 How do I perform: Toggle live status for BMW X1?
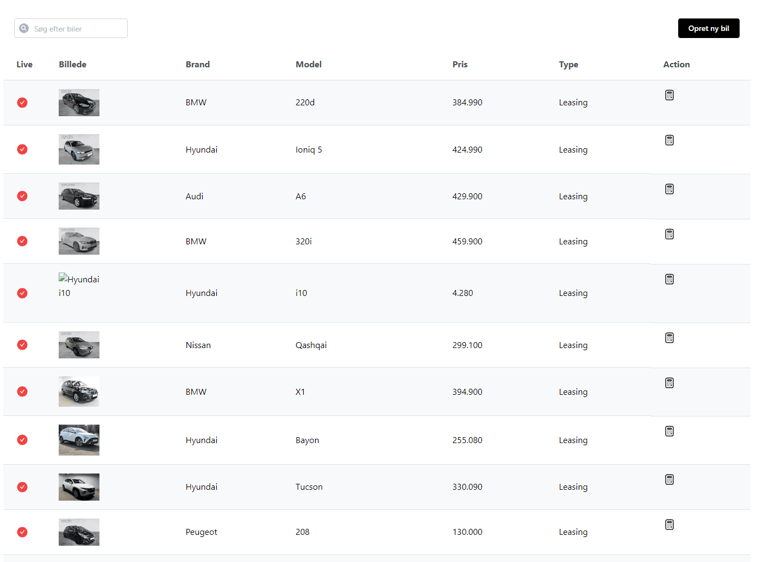click(22, 391)
